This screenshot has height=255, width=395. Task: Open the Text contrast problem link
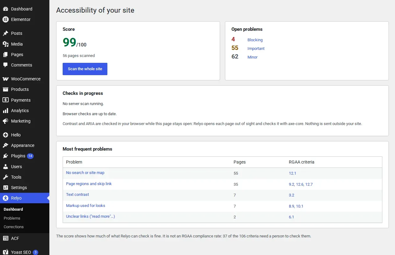click(x=77, y=195)
